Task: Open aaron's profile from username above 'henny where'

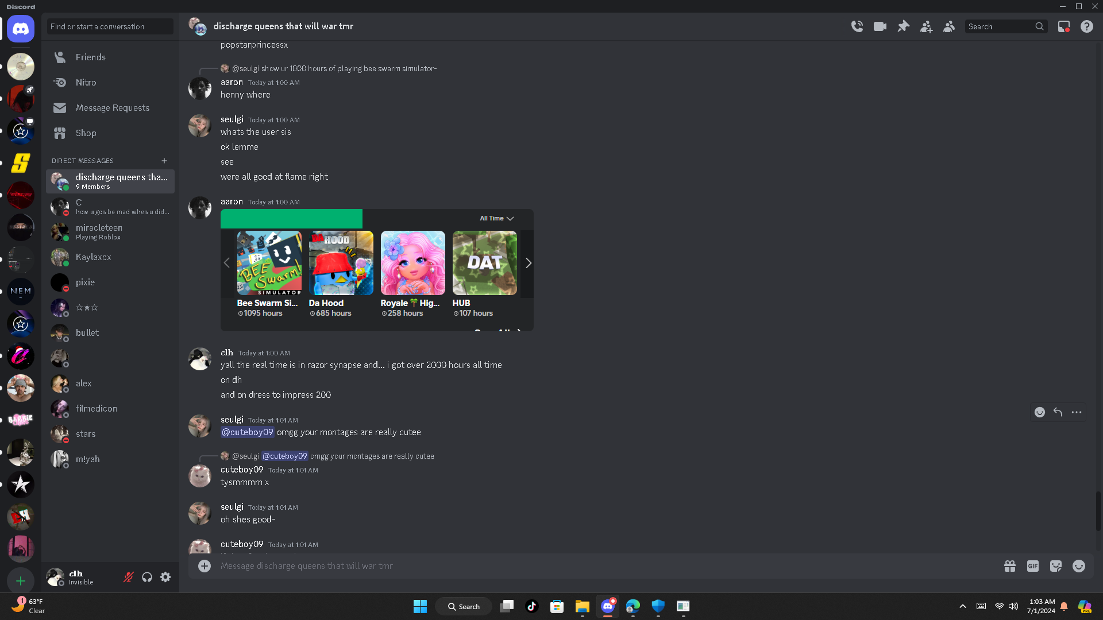Action: click(x=232, y=82)
